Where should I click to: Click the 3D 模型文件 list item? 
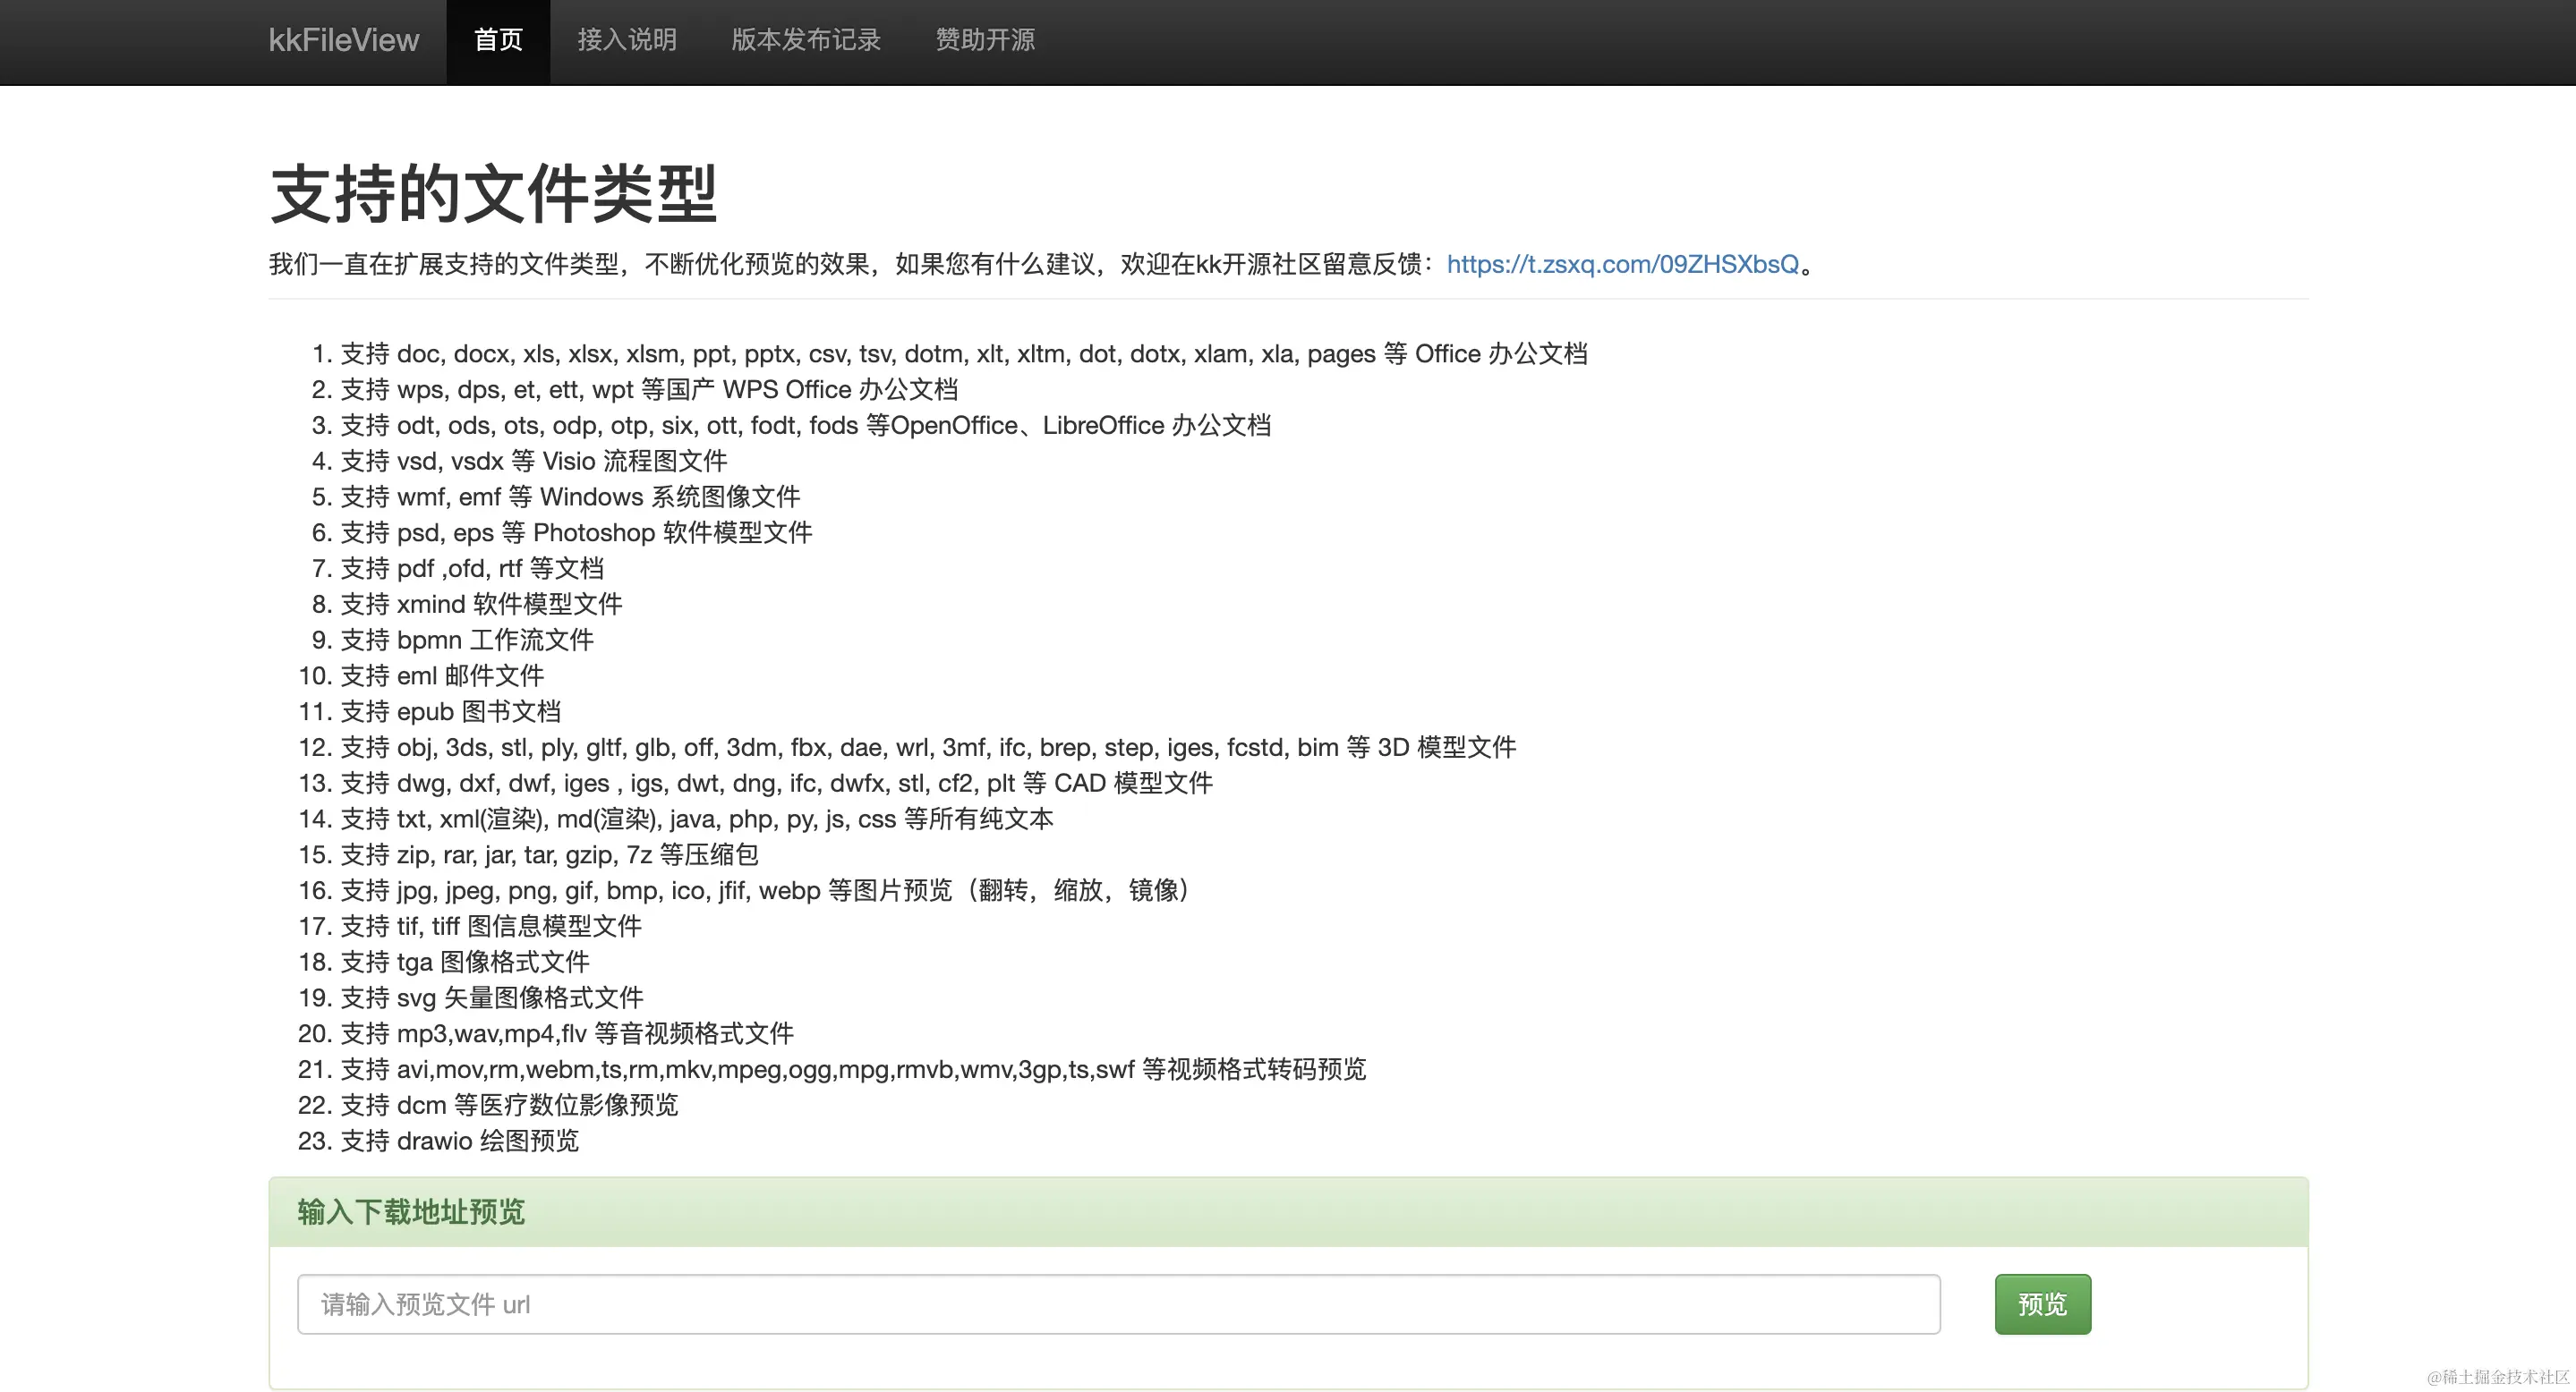point(928,748)
